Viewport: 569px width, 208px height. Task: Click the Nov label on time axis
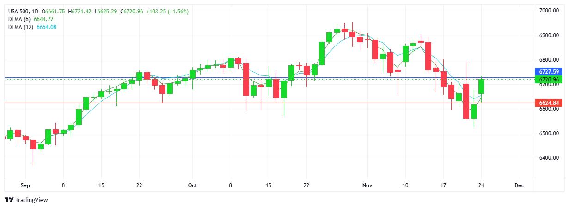(367, 185)
